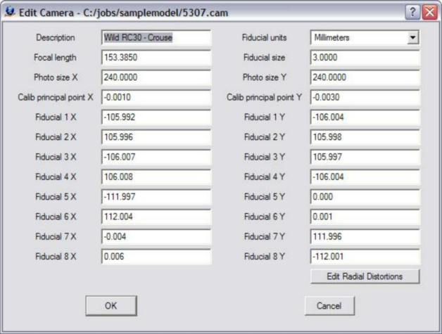Select the Photo size Y field
Image resolution: width=442 pixels, height=334 pixels.
364,77
